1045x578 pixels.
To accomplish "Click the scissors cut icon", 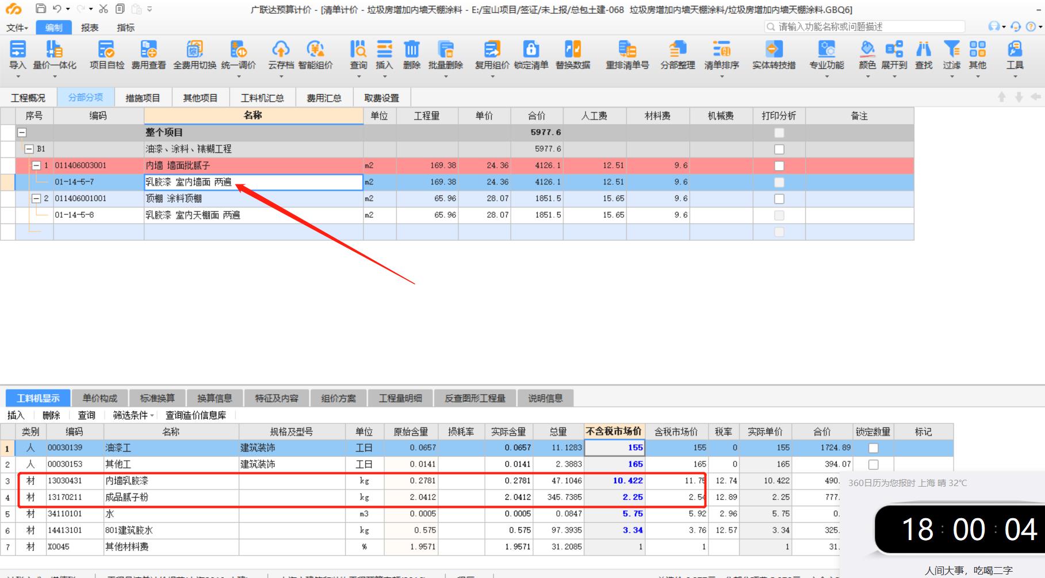I will click(x=103, y=9).
